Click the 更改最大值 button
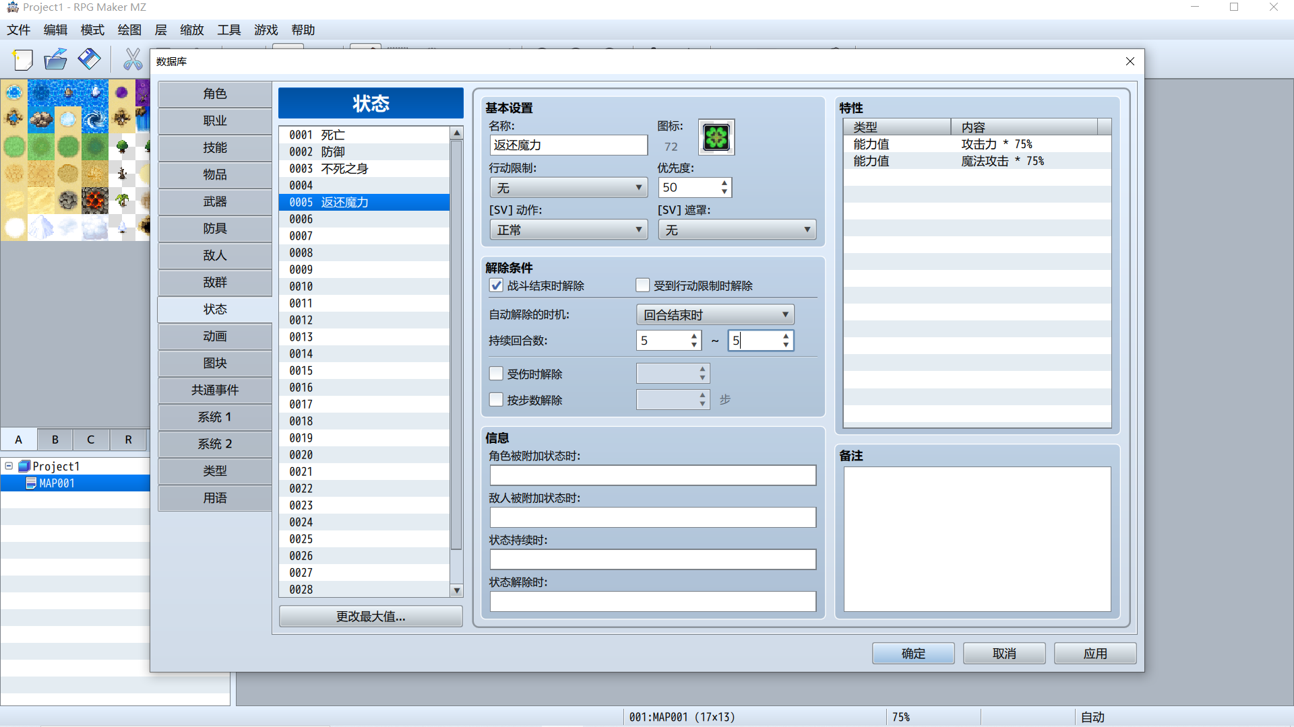Image resolution: width=1294 pixels, height=727 pixels. 371,617
